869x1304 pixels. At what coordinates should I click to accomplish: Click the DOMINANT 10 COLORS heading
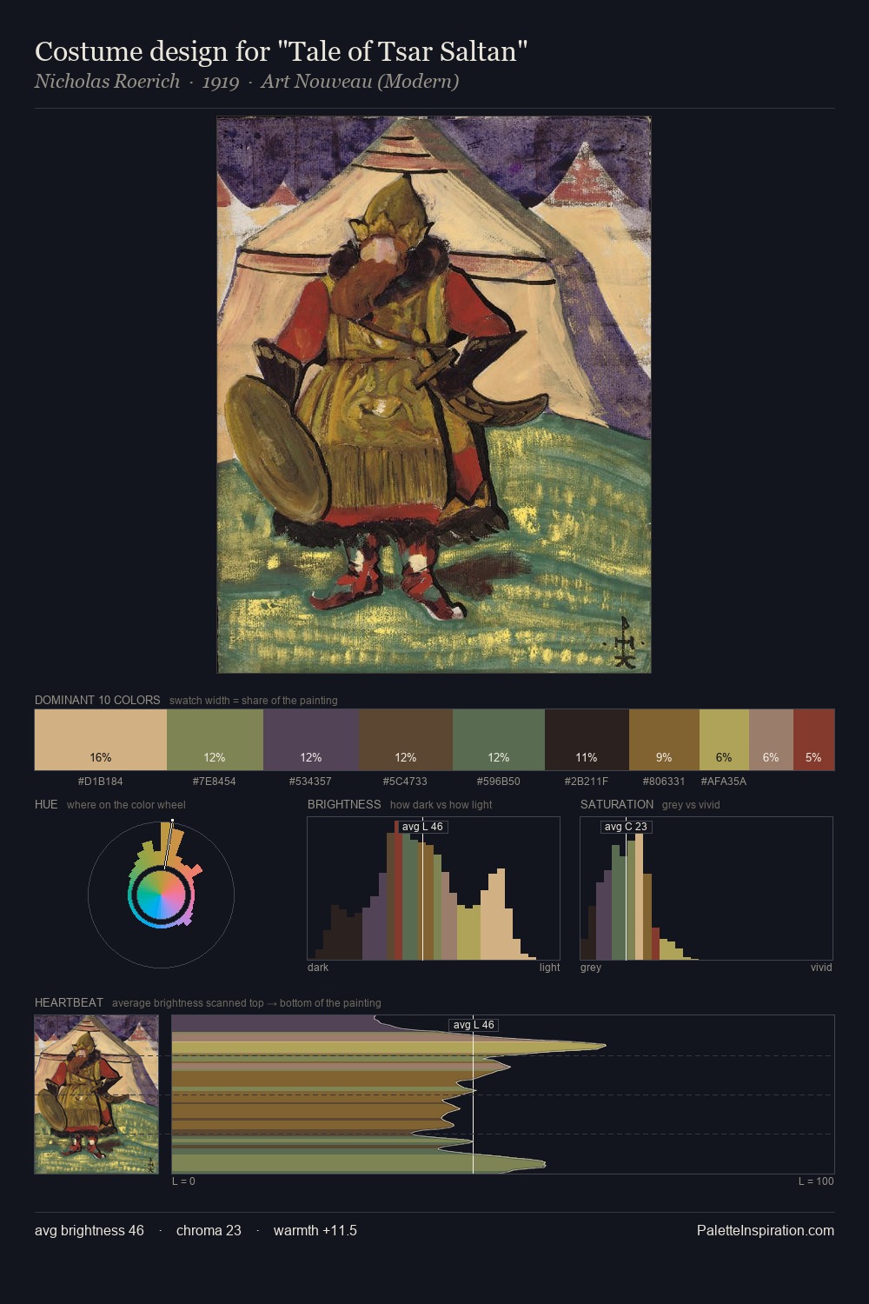[97, 700]
